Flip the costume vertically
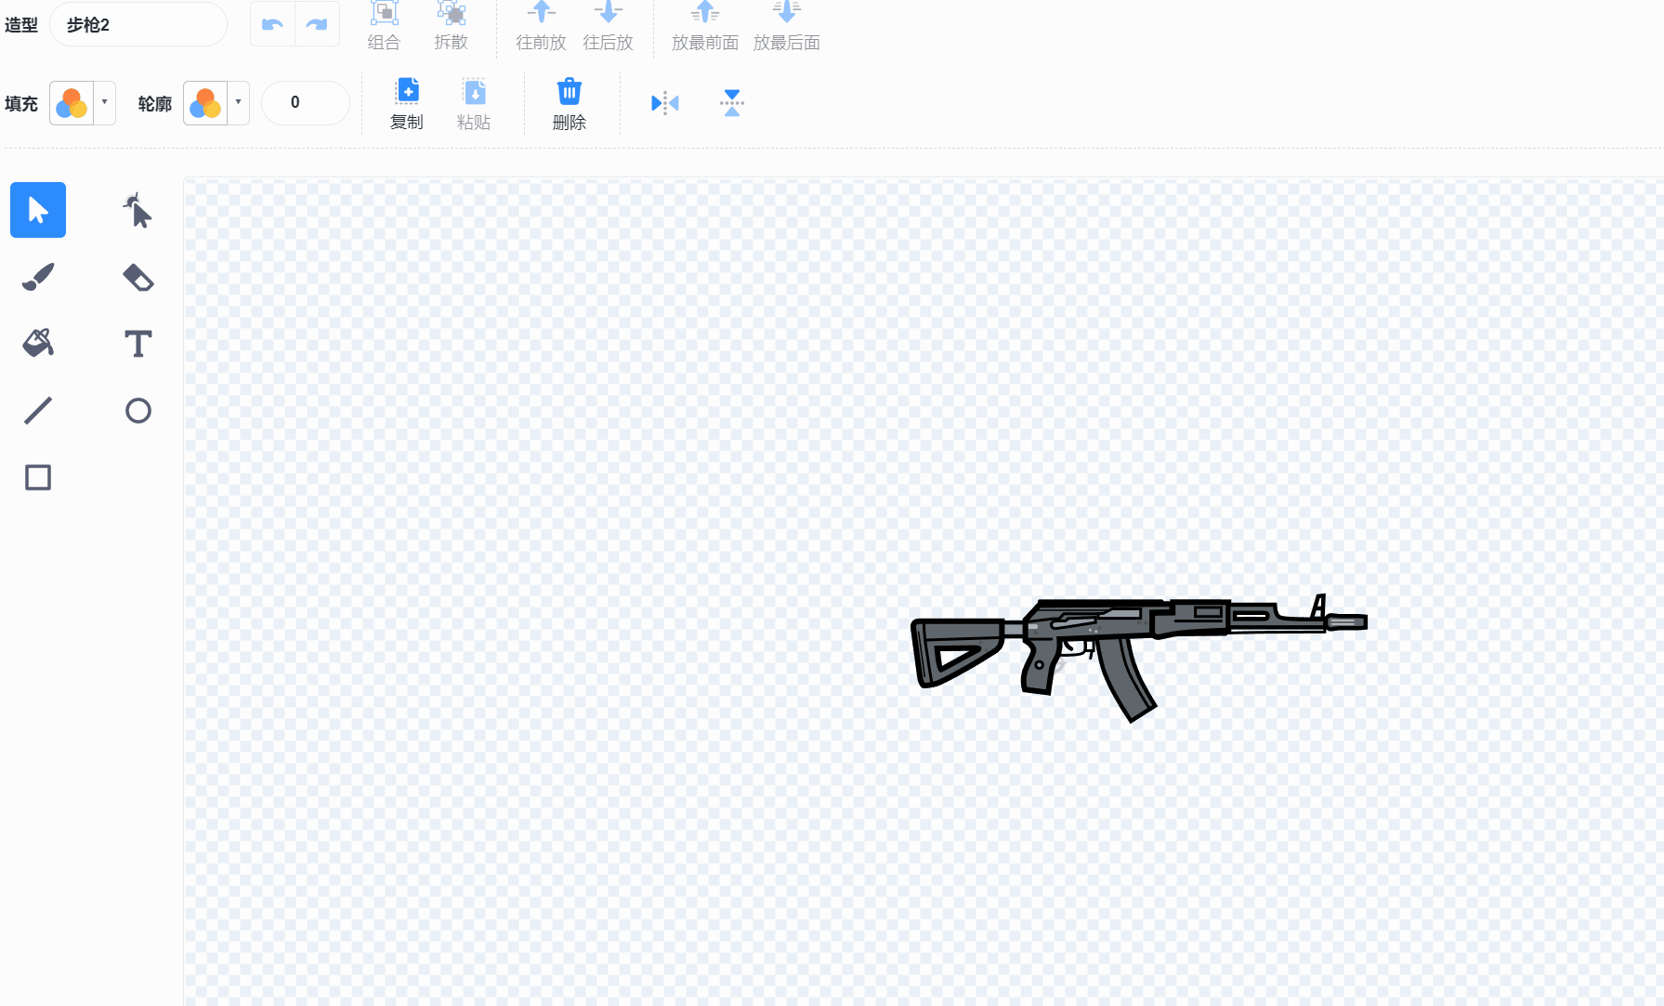Viewport: 1664px width, 1006px height. tap(732, 103)
